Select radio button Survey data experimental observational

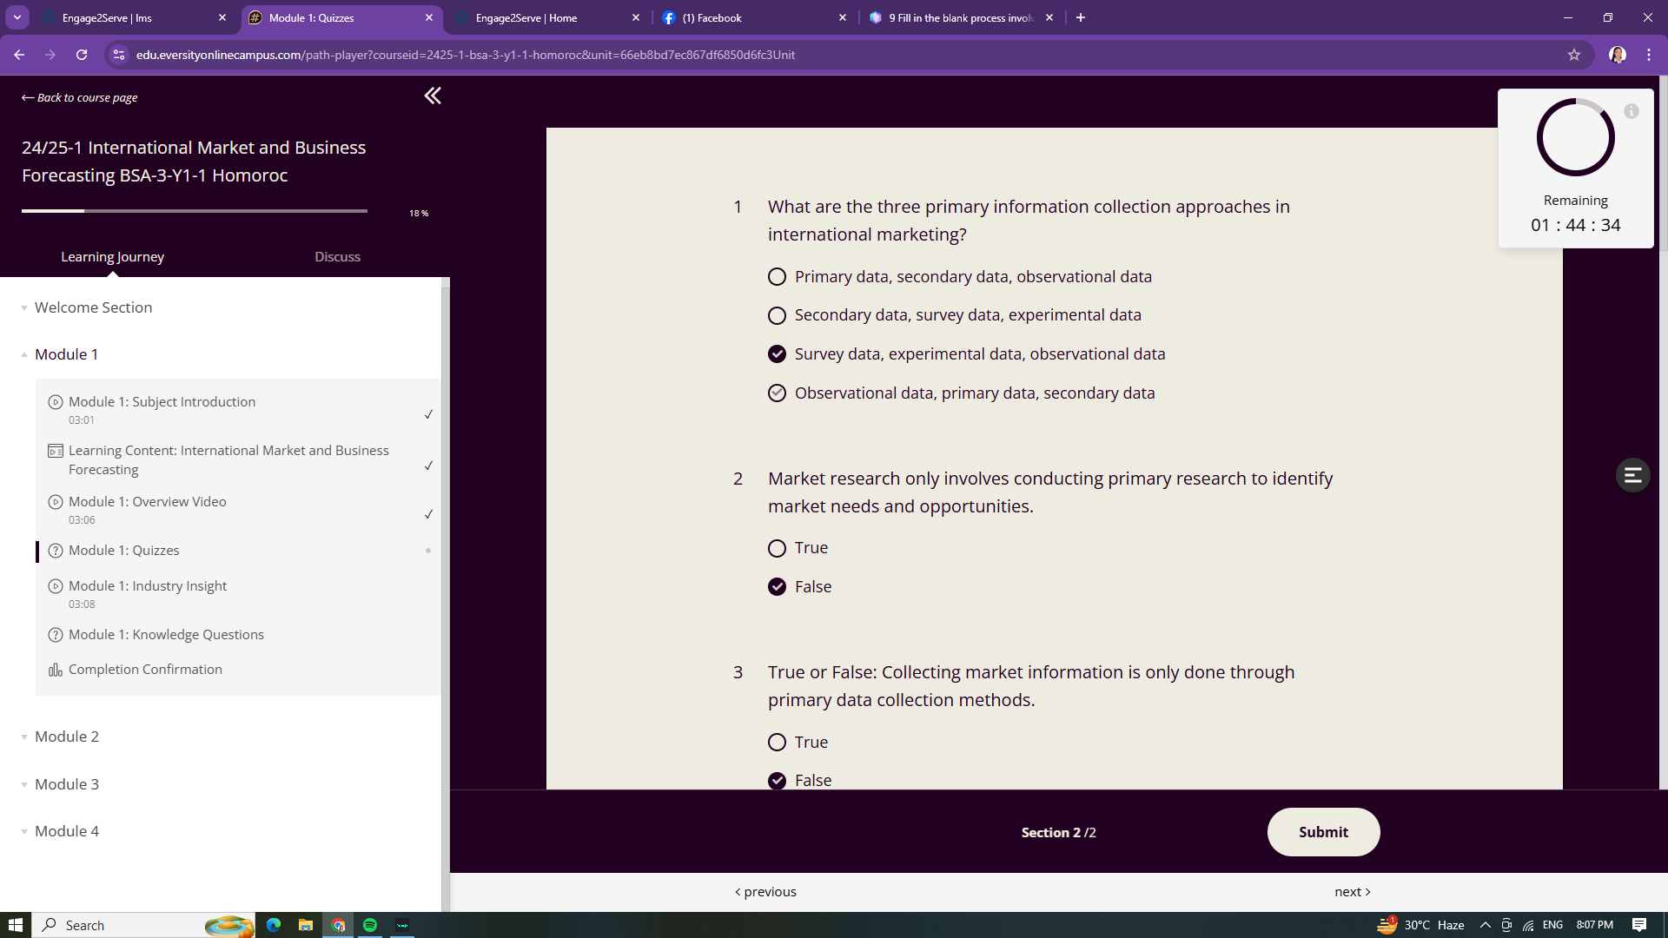pos(778,353)
